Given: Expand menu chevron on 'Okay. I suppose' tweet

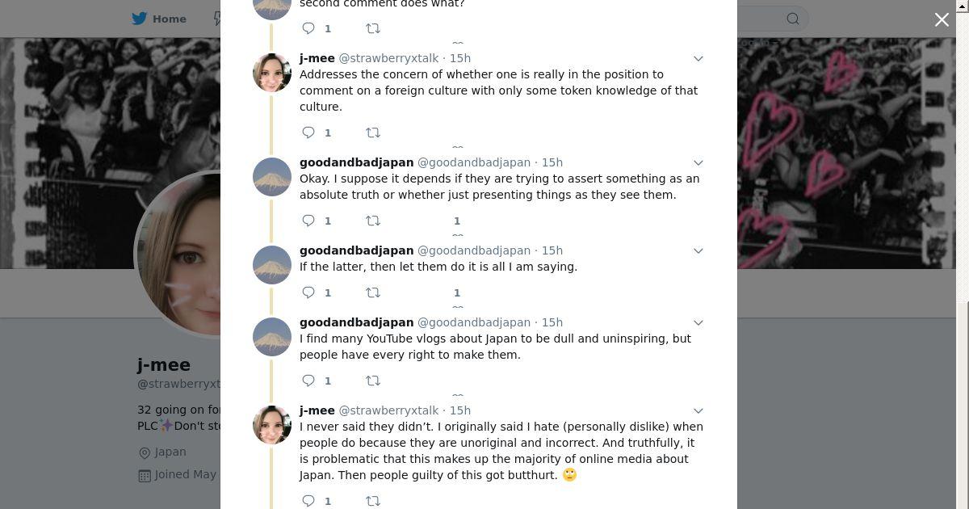Looking at the screenshot, I should click(x=698, y=162).
